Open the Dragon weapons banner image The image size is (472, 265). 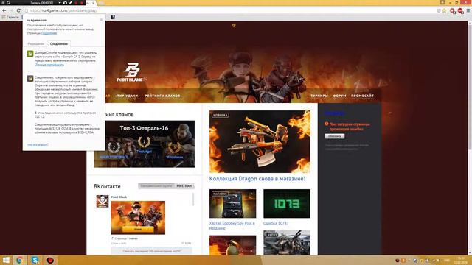click(x=260, y=141)
